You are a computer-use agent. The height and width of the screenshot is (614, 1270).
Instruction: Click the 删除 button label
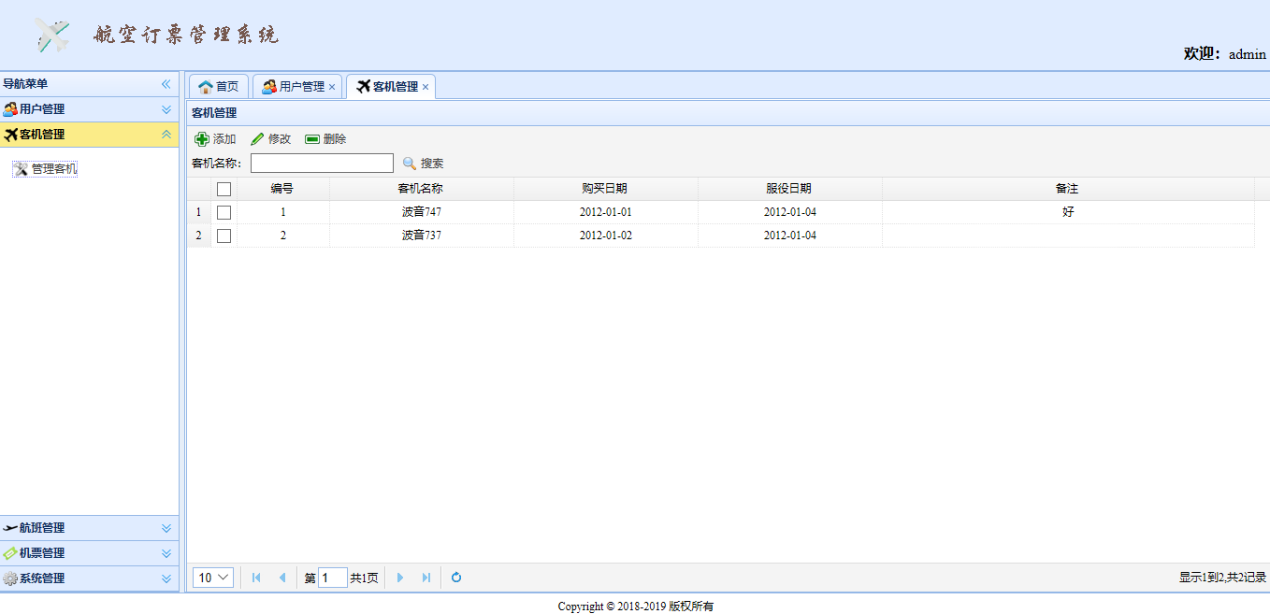(335, 139)
